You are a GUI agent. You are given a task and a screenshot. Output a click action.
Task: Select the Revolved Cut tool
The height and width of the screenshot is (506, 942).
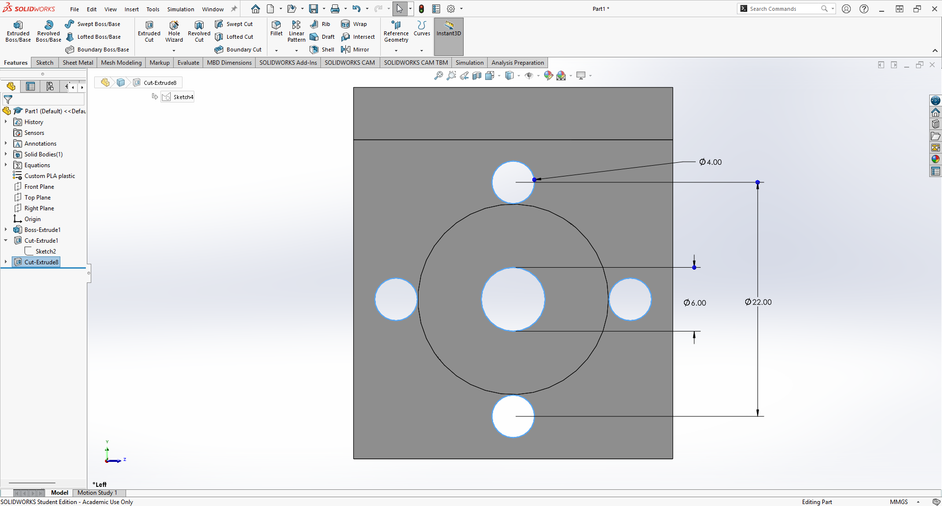point(199,31)
